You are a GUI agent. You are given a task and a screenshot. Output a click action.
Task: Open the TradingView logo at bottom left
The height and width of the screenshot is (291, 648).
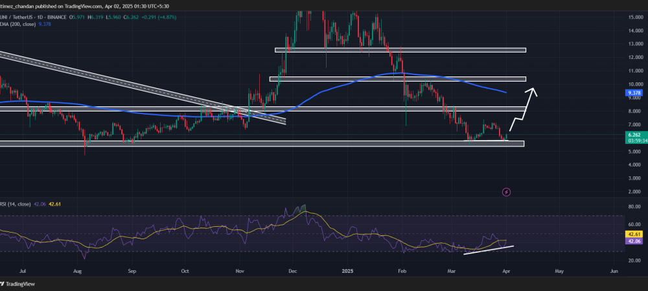click(x=17, y=284)
